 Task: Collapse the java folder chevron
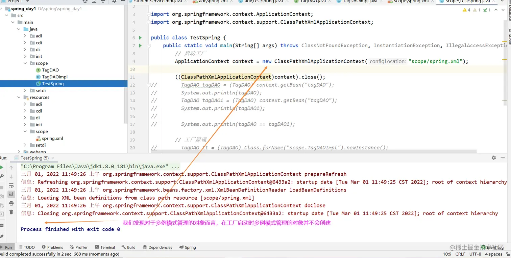point(19,29)
